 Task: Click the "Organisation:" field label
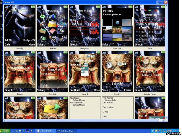click(x=108, y=107)
